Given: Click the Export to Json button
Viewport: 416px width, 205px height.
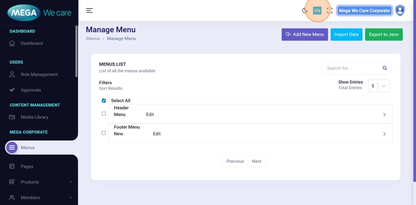Looking at the screenshot, I should tap(384, 35).
